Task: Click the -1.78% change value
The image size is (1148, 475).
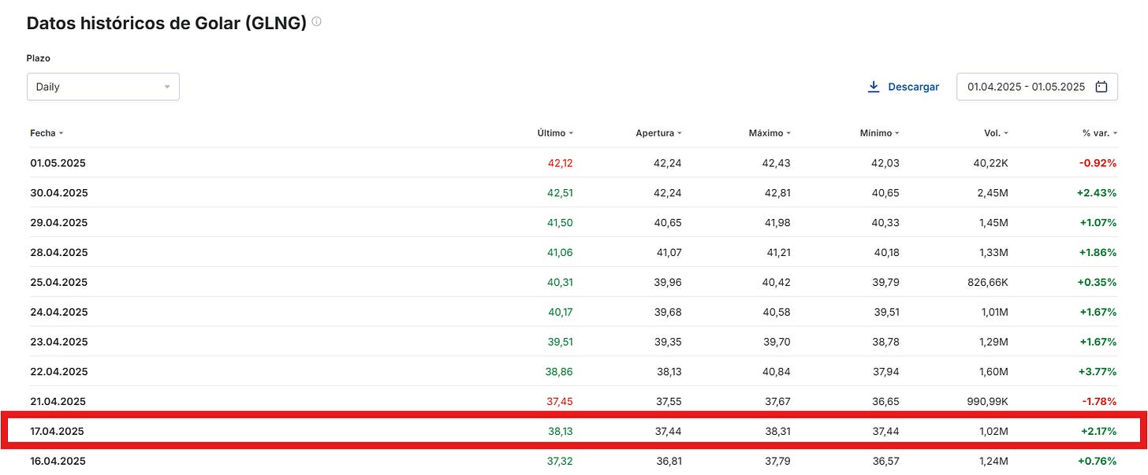Action: point(1099,402)
